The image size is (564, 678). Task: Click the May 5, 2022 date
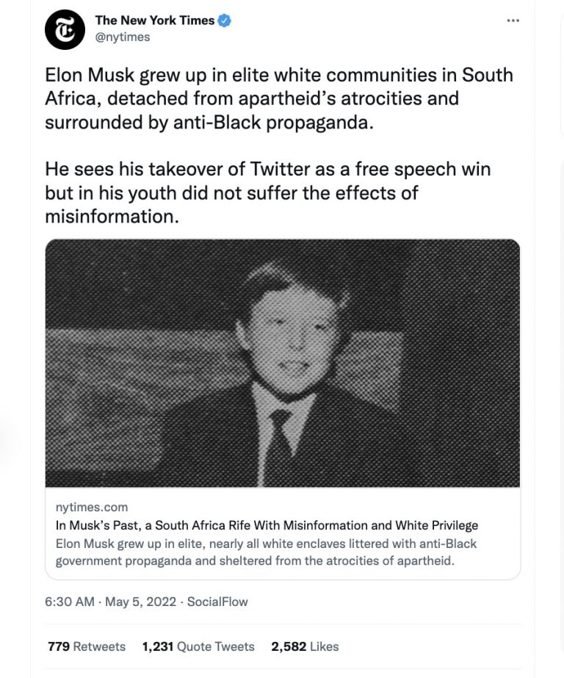click(140, 602)
